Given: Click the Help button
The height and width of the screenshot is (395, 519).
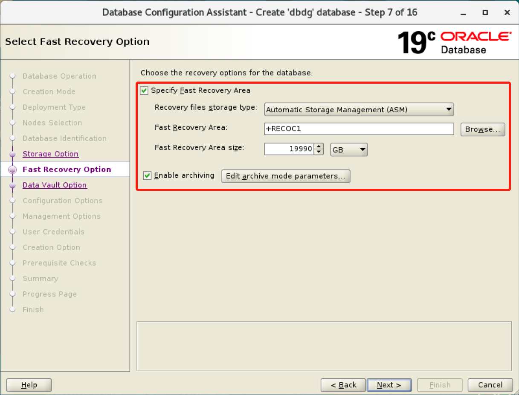Looking at the screenshot, I should tap(29, 385).
